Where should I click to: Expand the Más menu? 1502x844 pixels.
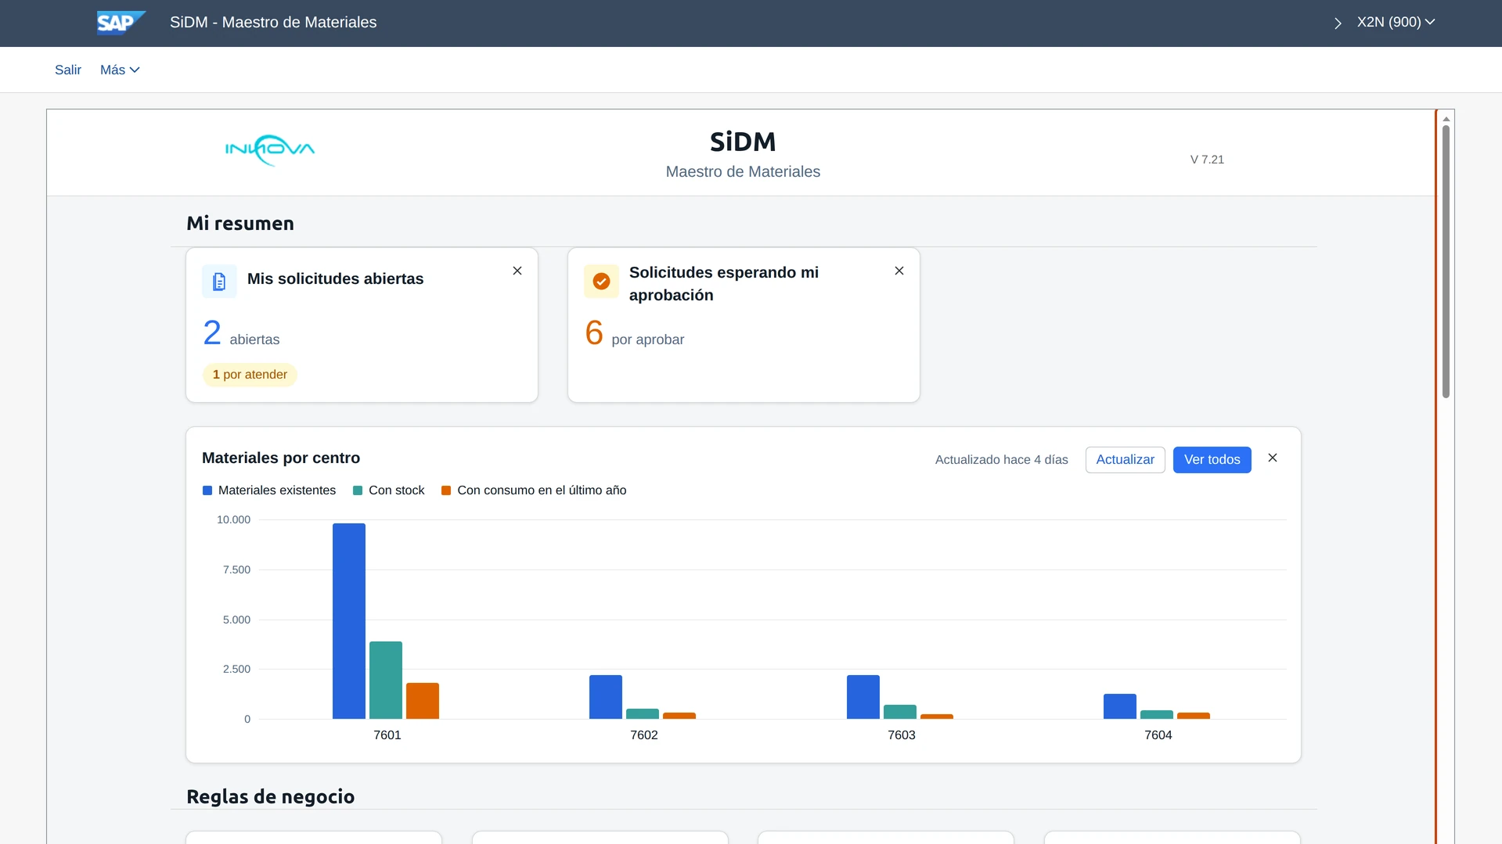point(120,70)
